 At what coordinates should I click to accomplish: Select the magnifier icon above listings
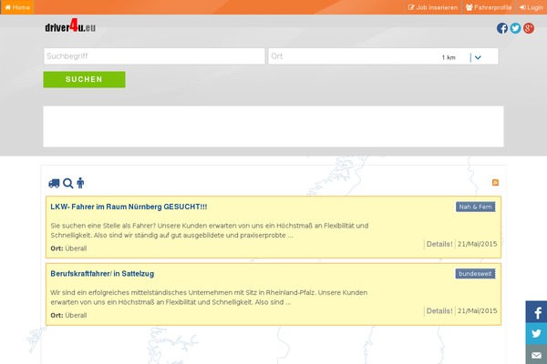point(68,183)
